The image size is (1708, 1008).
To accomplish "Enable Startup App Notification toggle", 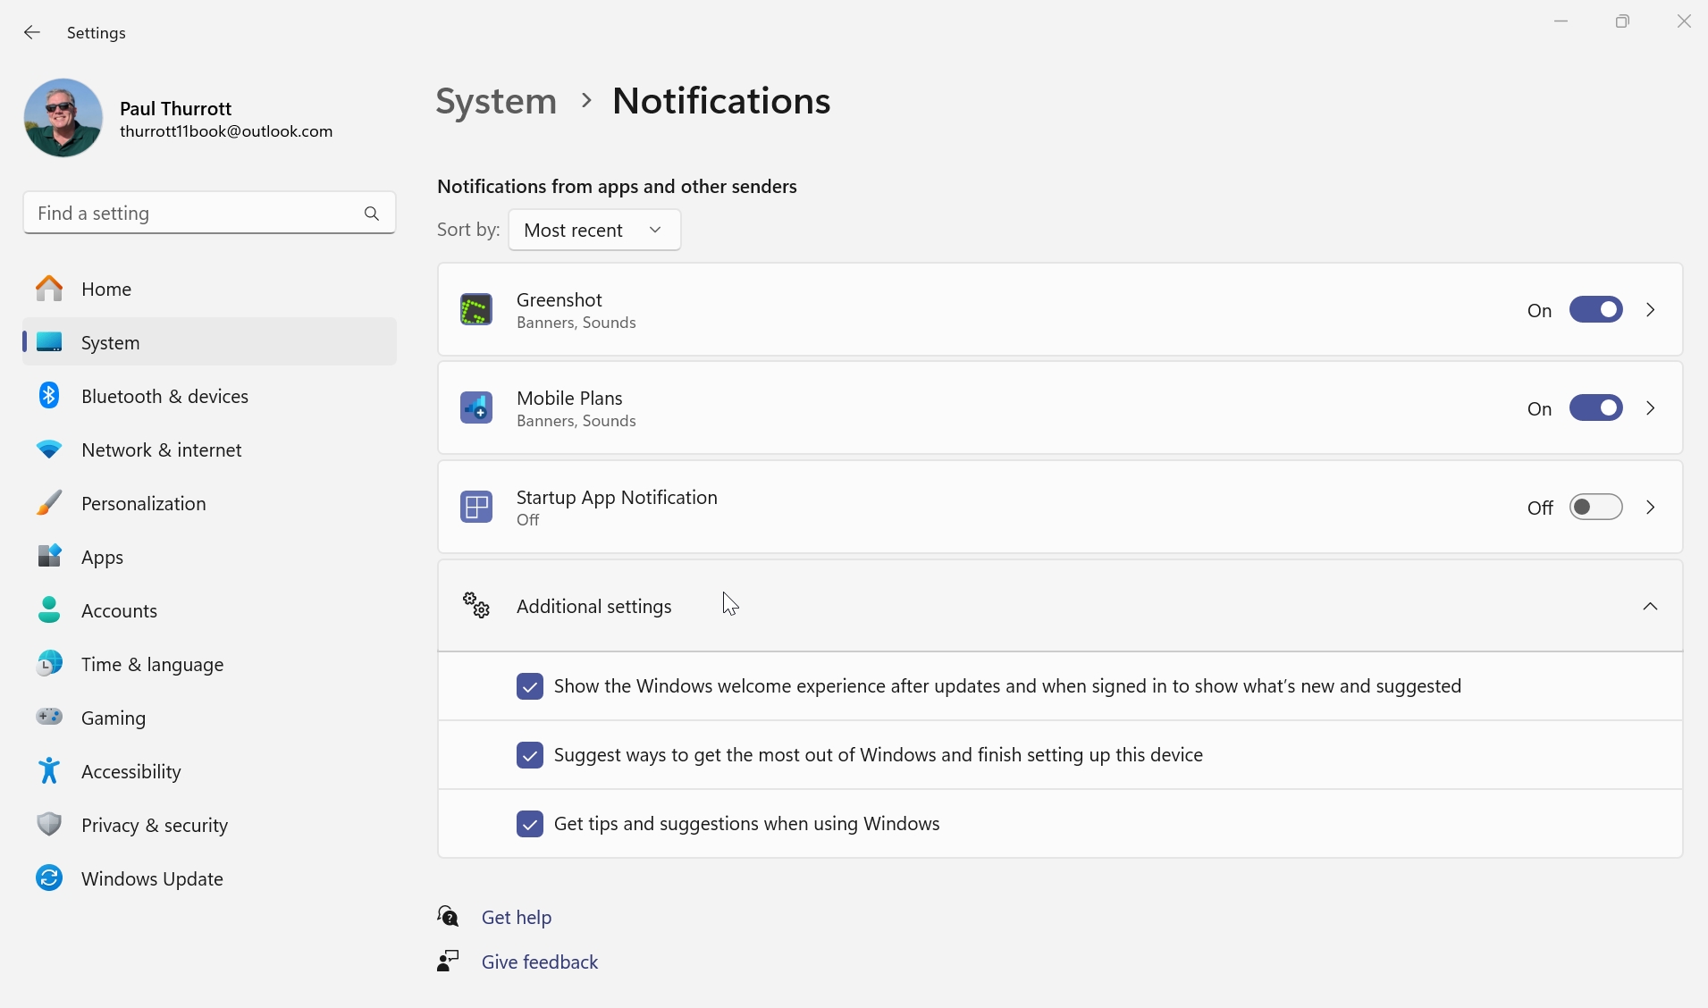I will [1595, 508].
